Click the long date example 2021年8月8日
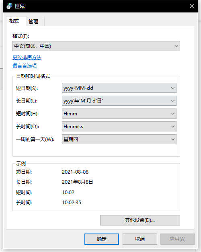 coord(77,182)
